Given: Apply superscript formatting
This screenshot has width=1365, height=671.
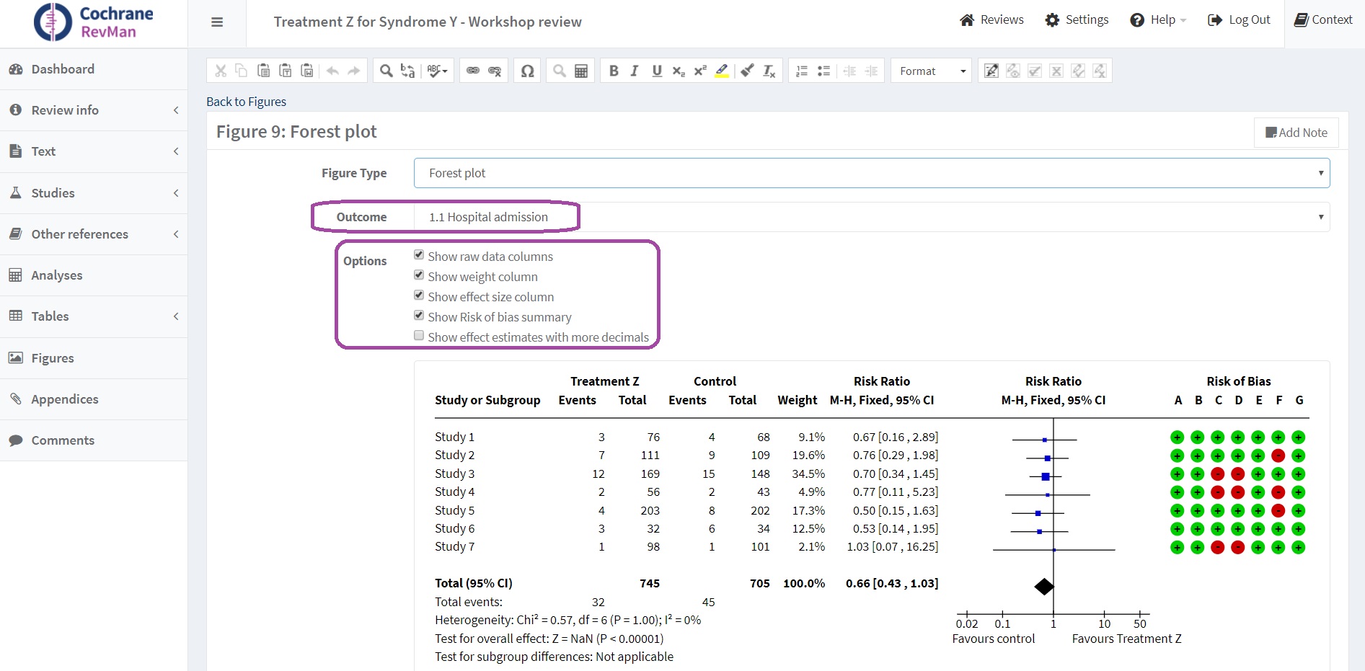Looking at the screenshot, I should tap(699, 71).
